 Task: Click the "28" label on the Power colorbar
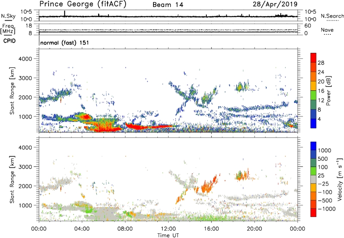pos(321,63)
